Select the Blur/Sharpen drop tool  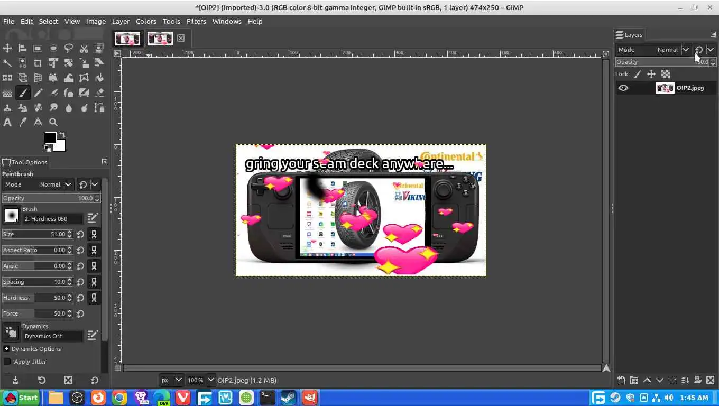pos(69,108)
